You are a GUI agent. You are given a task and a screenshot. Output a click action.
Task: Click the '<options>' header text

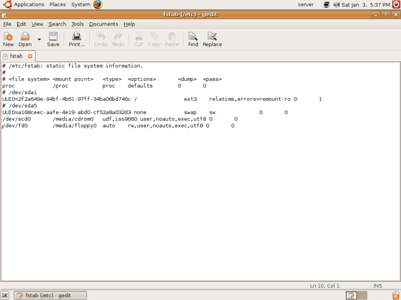[142, 79]
